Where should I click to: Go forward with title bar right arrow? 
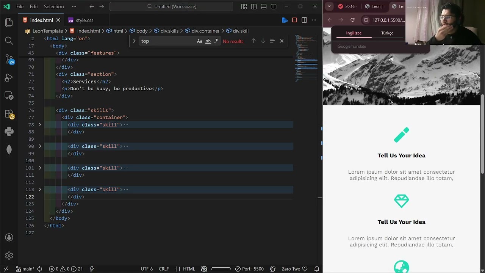[x=102, y=6]
